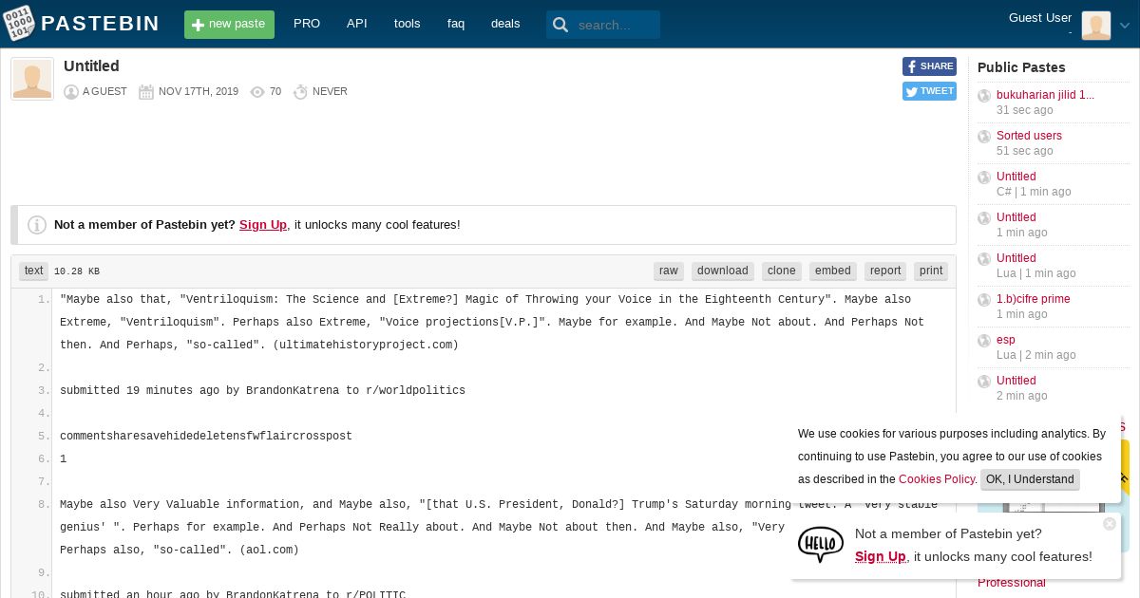The height and width of the screenshot is (598, 1140).
Task: Open the Untitled C# paste
Action: 1016,177
